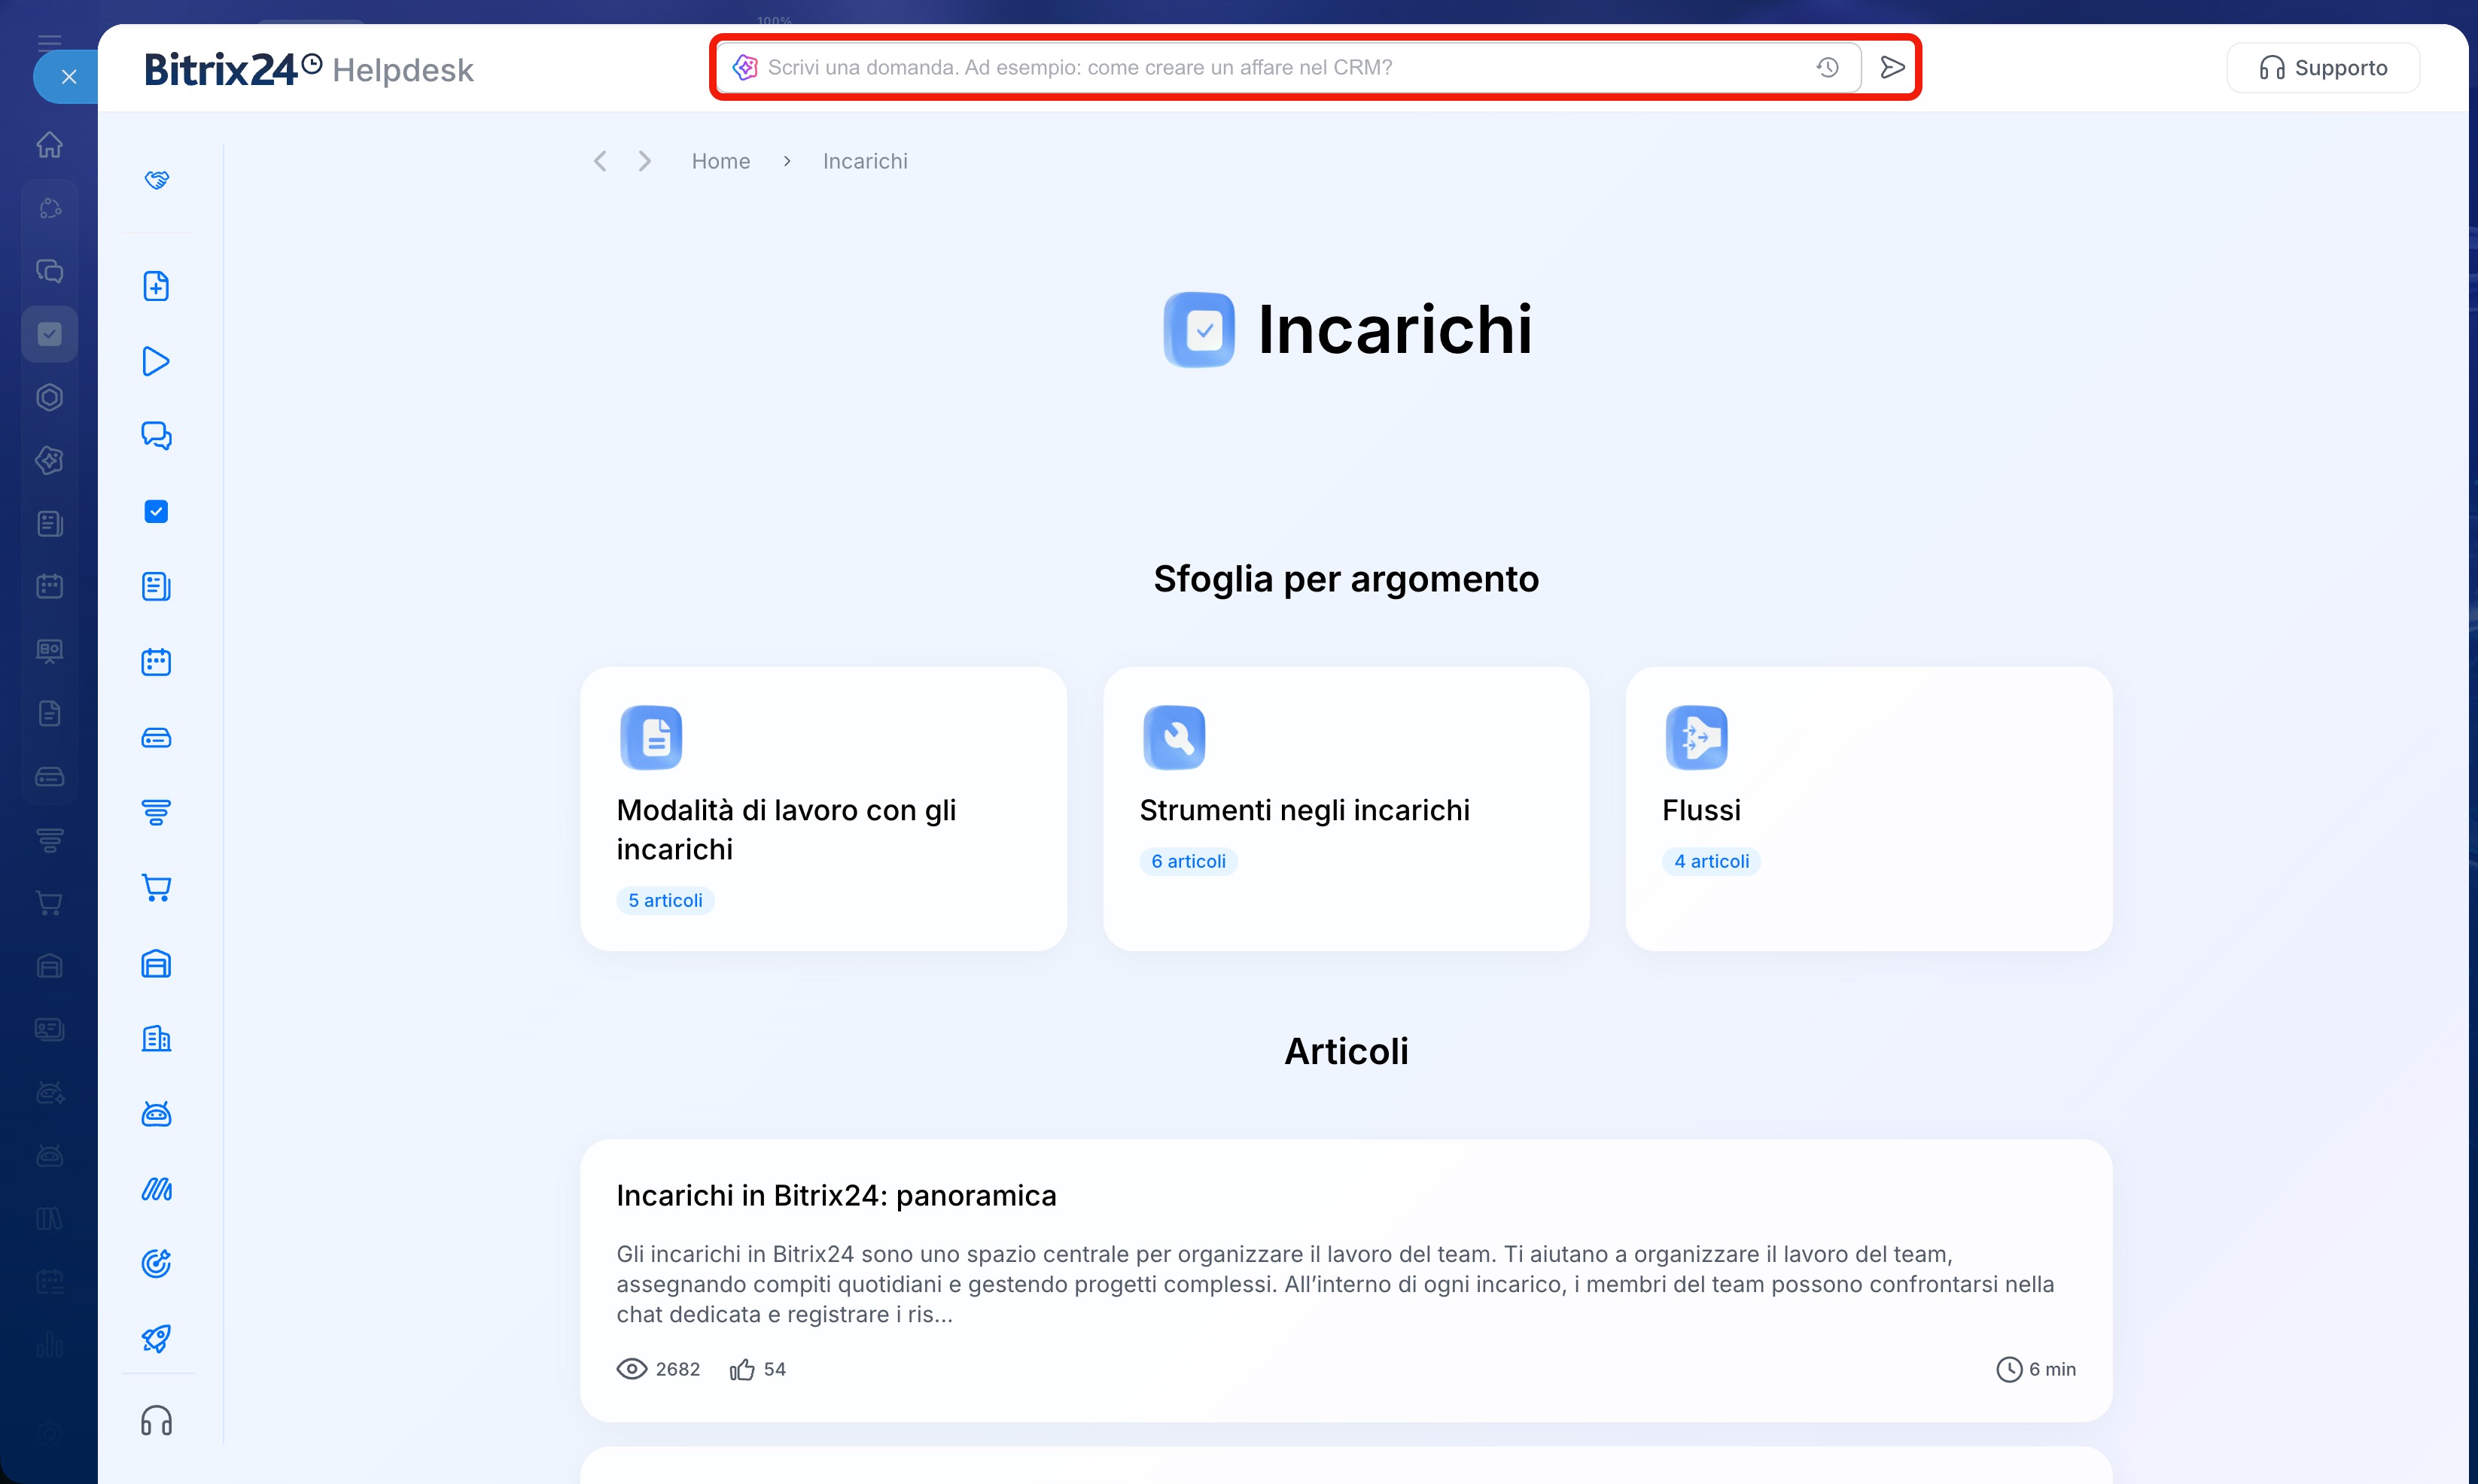Image resolution: width=2478 pixels, height=1484 pixels.
Task: Open the shopping cart icon in helpdesk sidebar
Action: [156, 888]
